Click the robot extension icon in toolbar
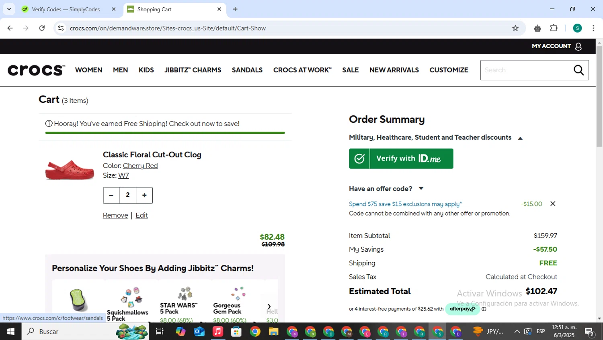Viewport: 603px width, 340px height. click(x=537, y=28)
